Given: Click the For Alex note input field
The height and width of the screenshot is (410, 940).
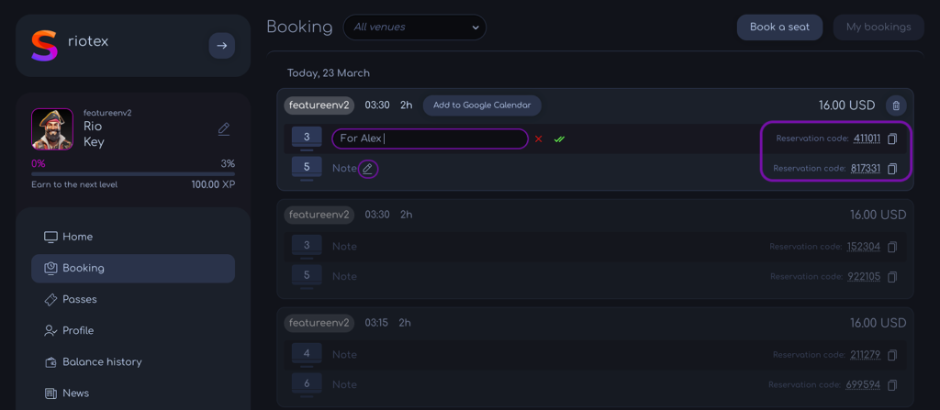Looking at the screenshot, I should pos(430,139).
